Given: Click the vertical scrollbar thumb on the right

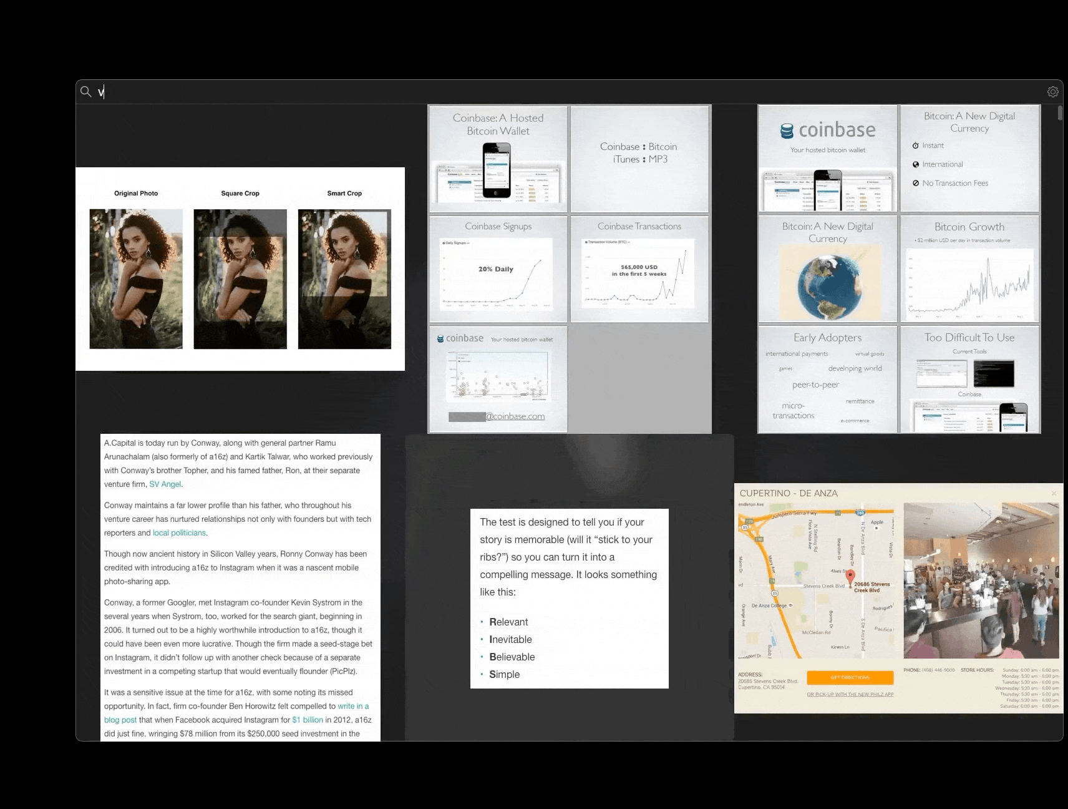Looking at the screenshot, I should (1060, 113).
